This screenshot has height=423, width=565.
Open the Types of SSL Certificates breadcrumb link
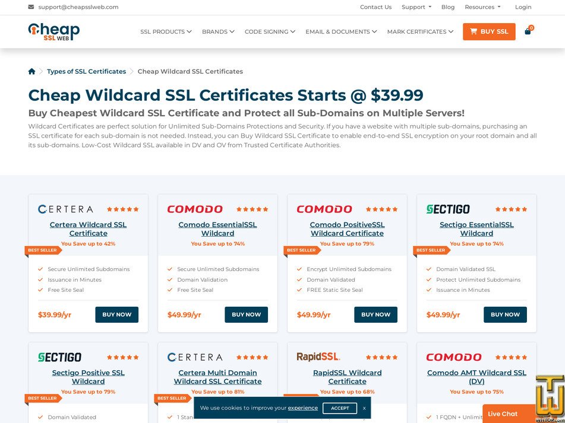86,71
